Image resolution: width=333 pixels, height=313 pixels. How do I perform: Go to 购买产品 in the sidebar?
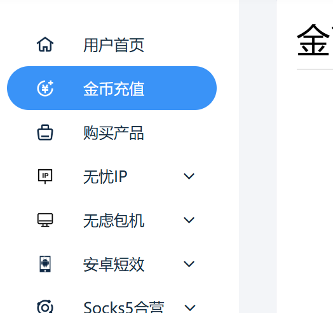(x=114, y=133)
